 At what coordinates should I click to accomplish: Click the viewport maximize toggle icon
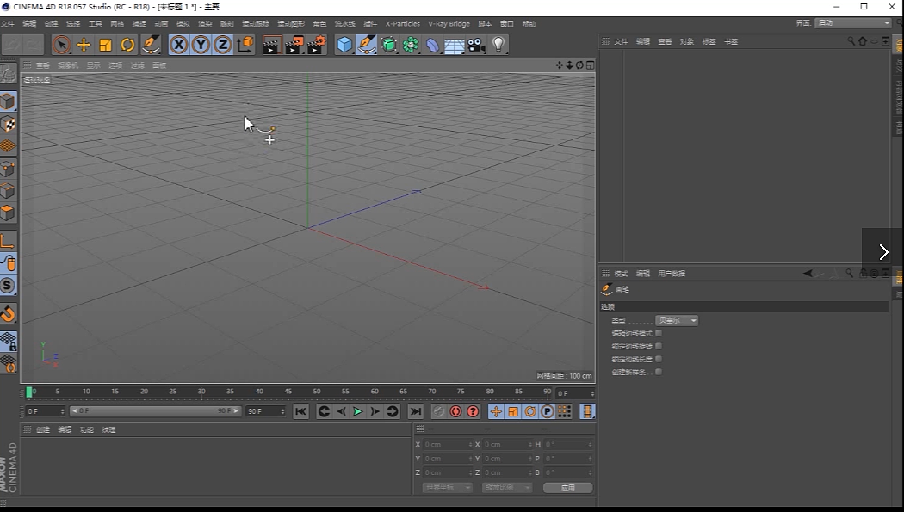pos(590,65)
